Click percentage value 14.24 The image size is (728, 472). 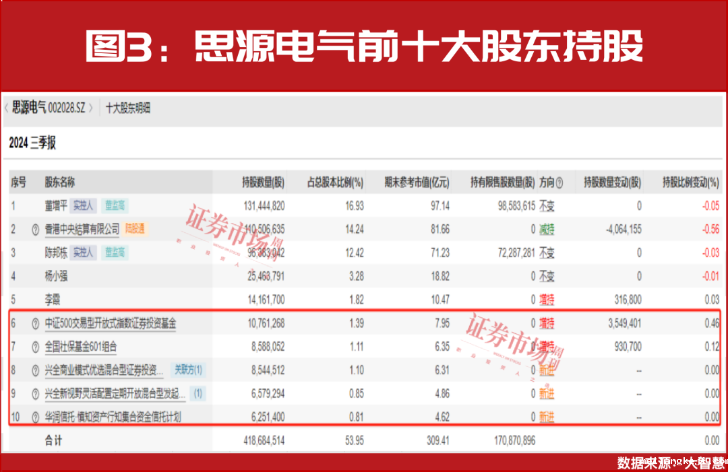click(355, 229)
